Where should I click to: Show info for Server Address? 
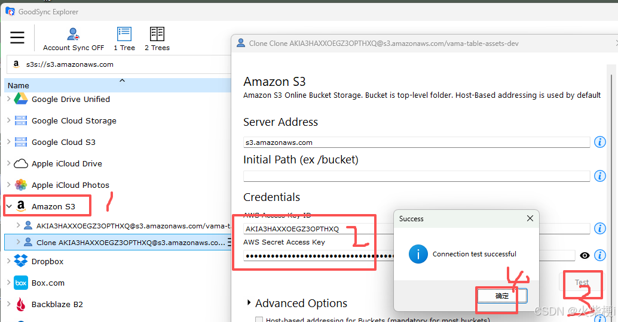coord(600,142)
